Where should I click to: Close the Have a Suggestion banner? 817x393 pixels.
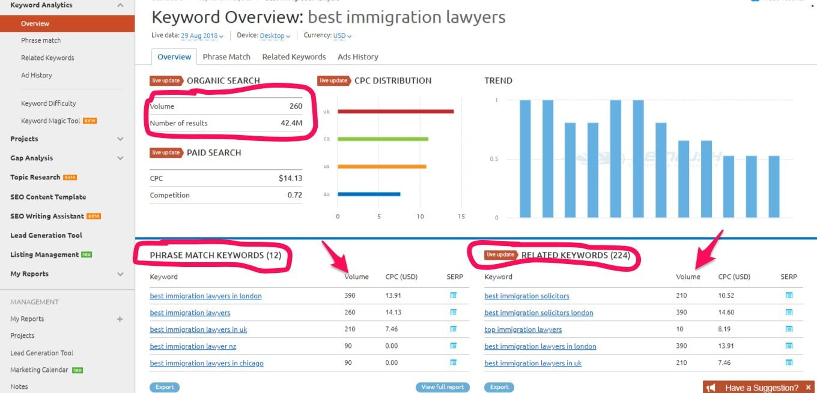(x=809, y=387)
